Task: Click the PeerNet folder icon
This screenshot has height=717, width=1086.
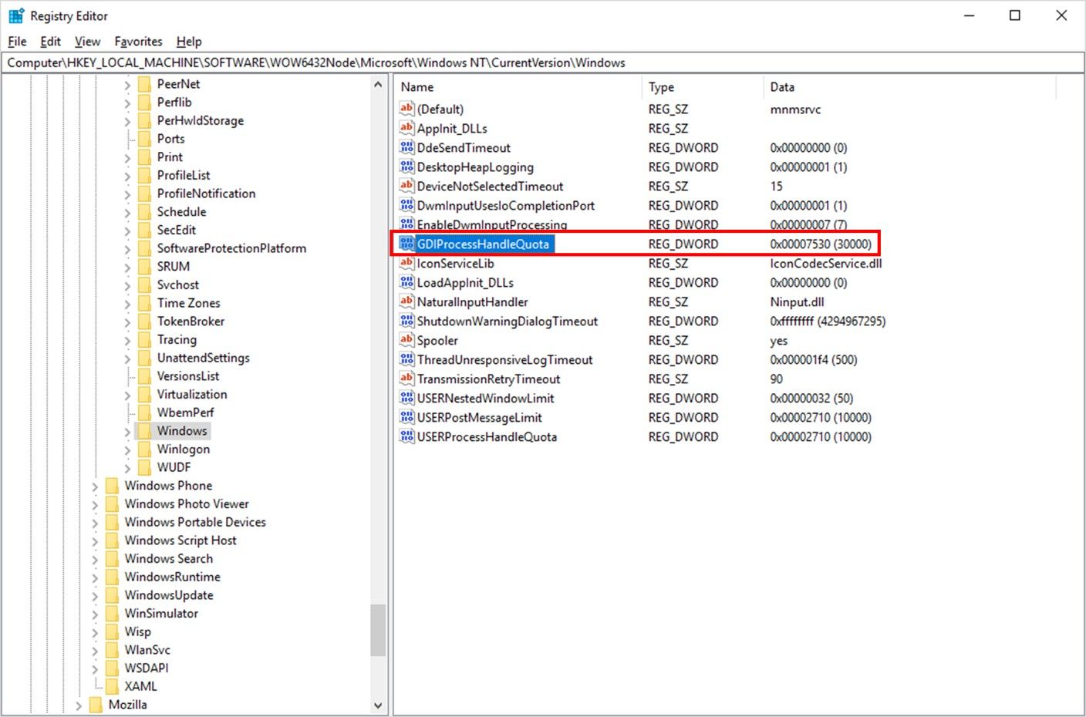Action: 144,84
